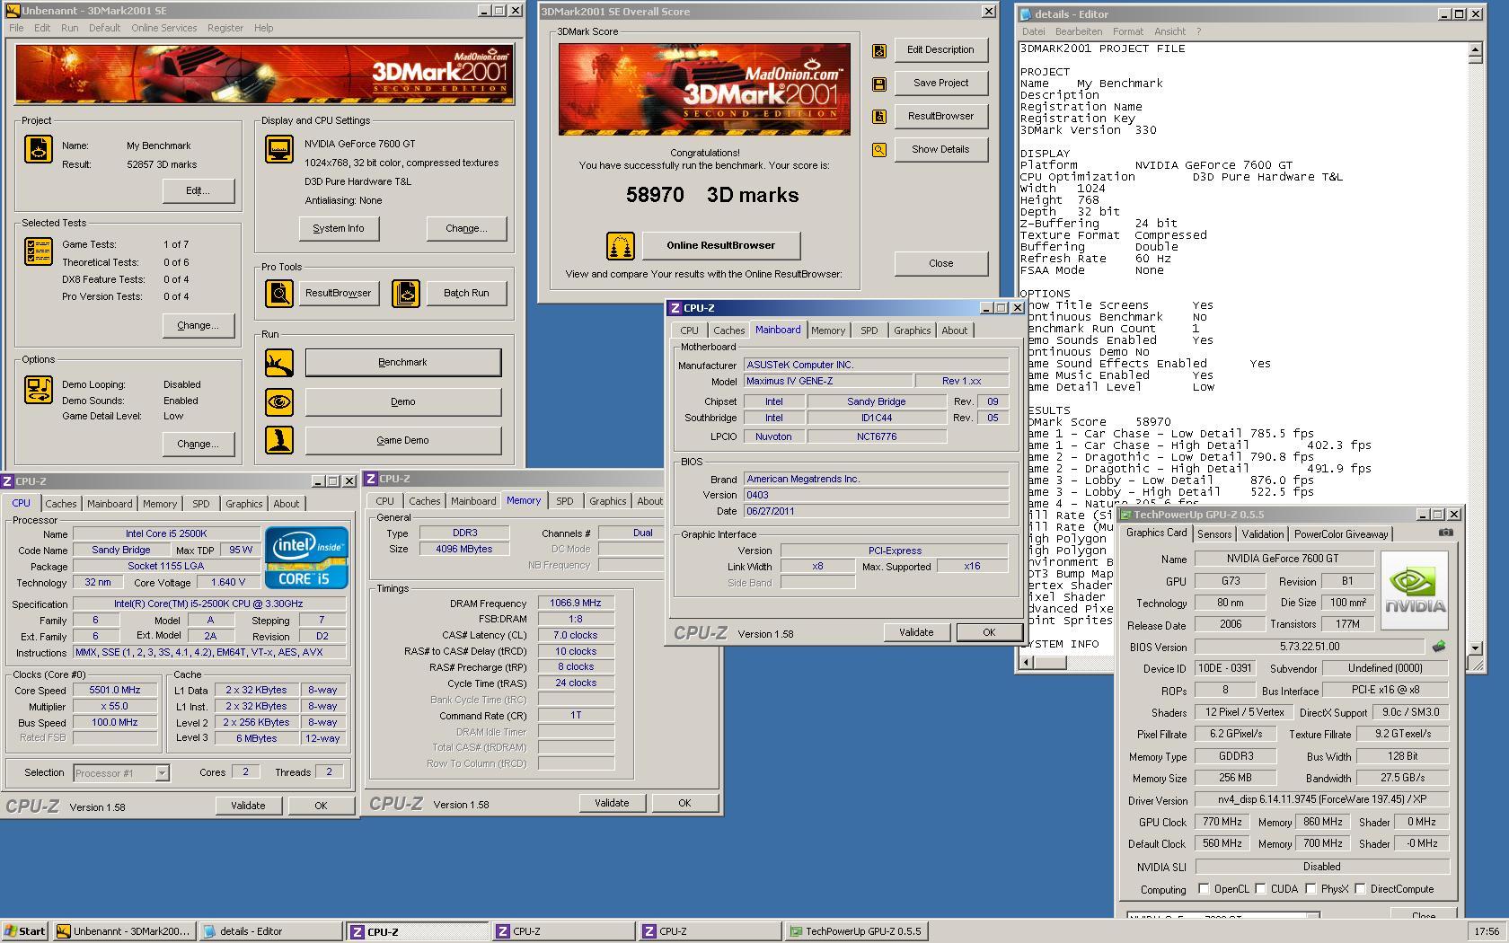Click the Options demo settings icon
Screen dimensions: 1509x943
38,390
